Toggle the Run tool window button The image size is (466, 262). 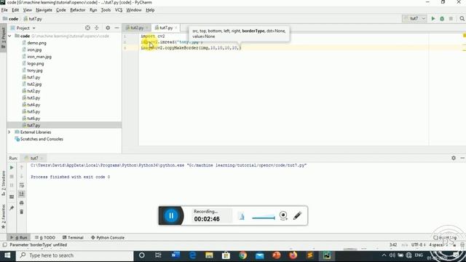coord(18,237)
